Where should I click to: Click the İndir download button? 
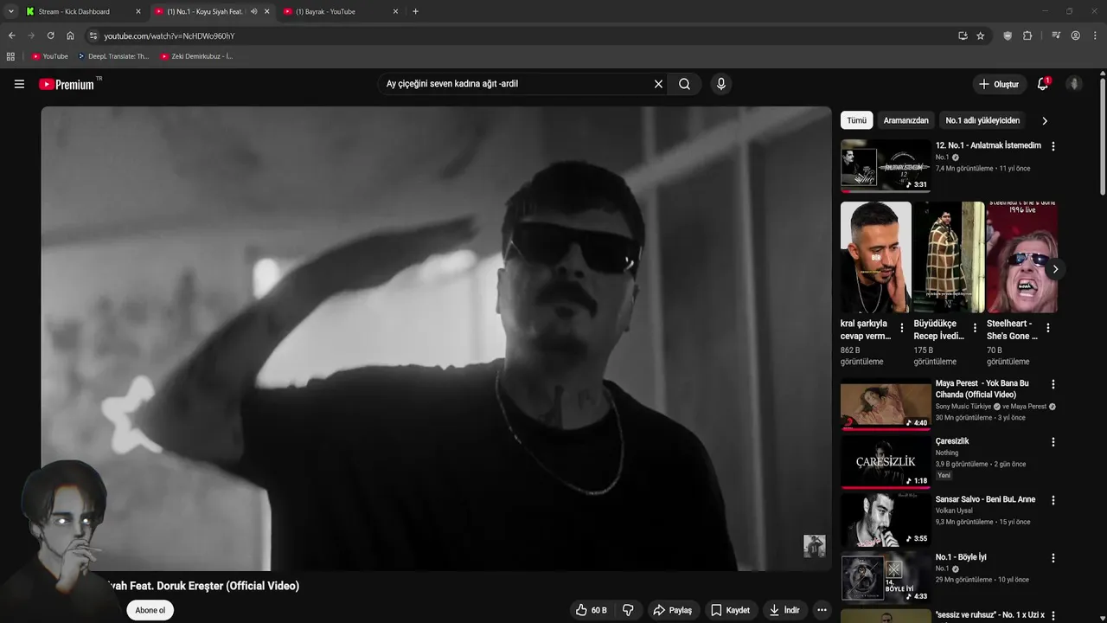(784, 610)
